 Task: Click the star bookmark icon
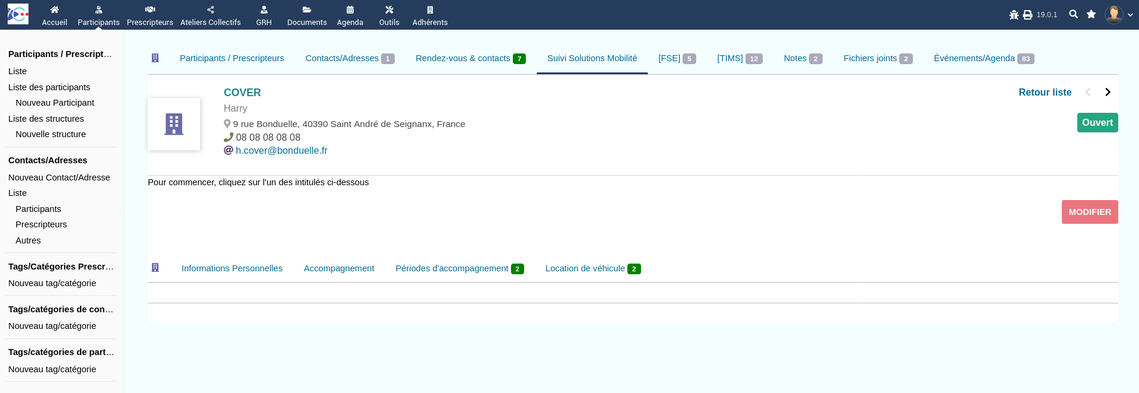pos(1091,14)
